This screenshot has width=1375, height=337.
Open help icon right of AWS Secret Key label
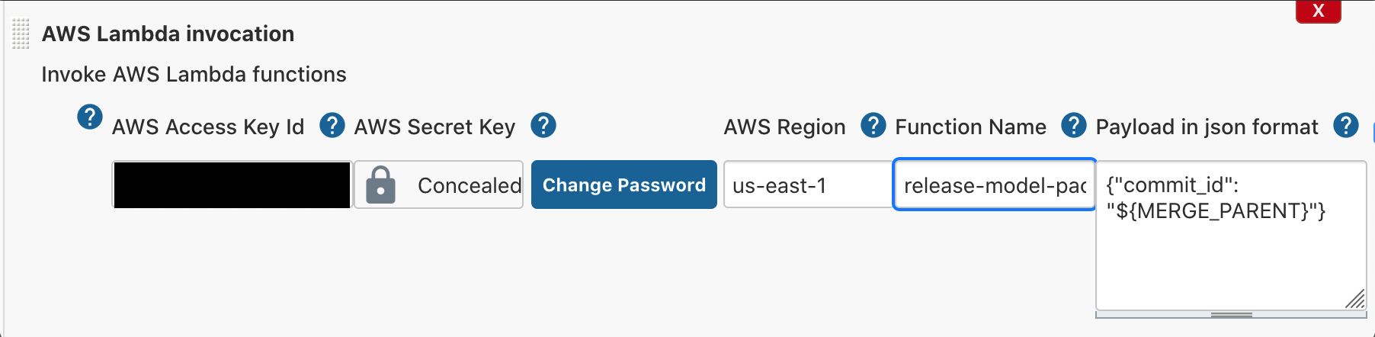pyautogui.click(x=543, y=125)
